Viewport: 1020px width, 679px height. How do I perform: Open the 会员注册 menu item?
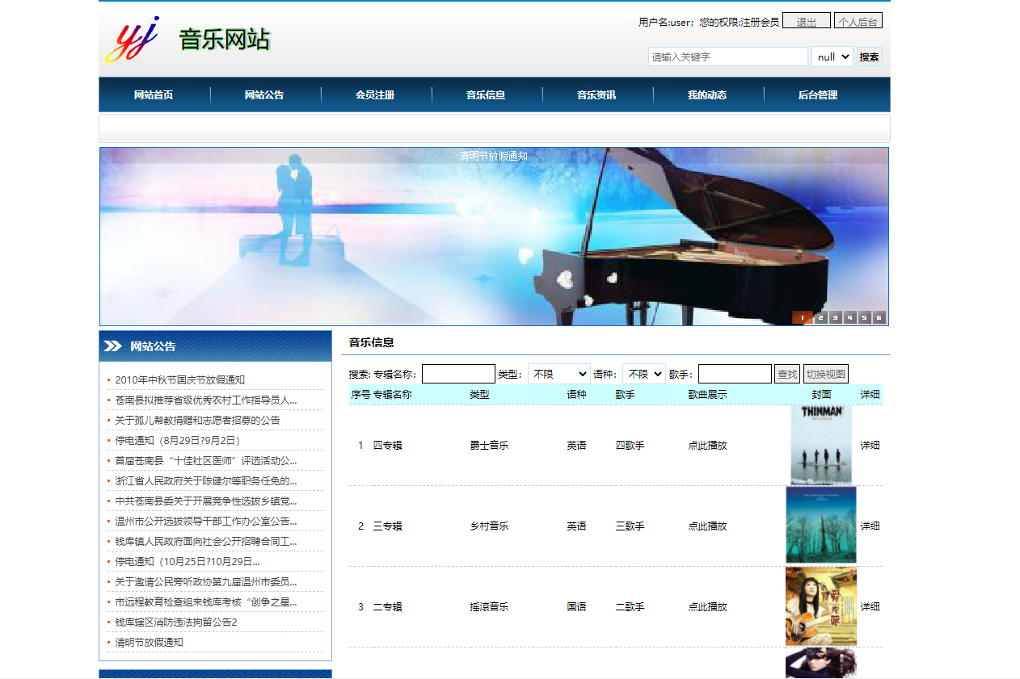(x=376, y=94)
